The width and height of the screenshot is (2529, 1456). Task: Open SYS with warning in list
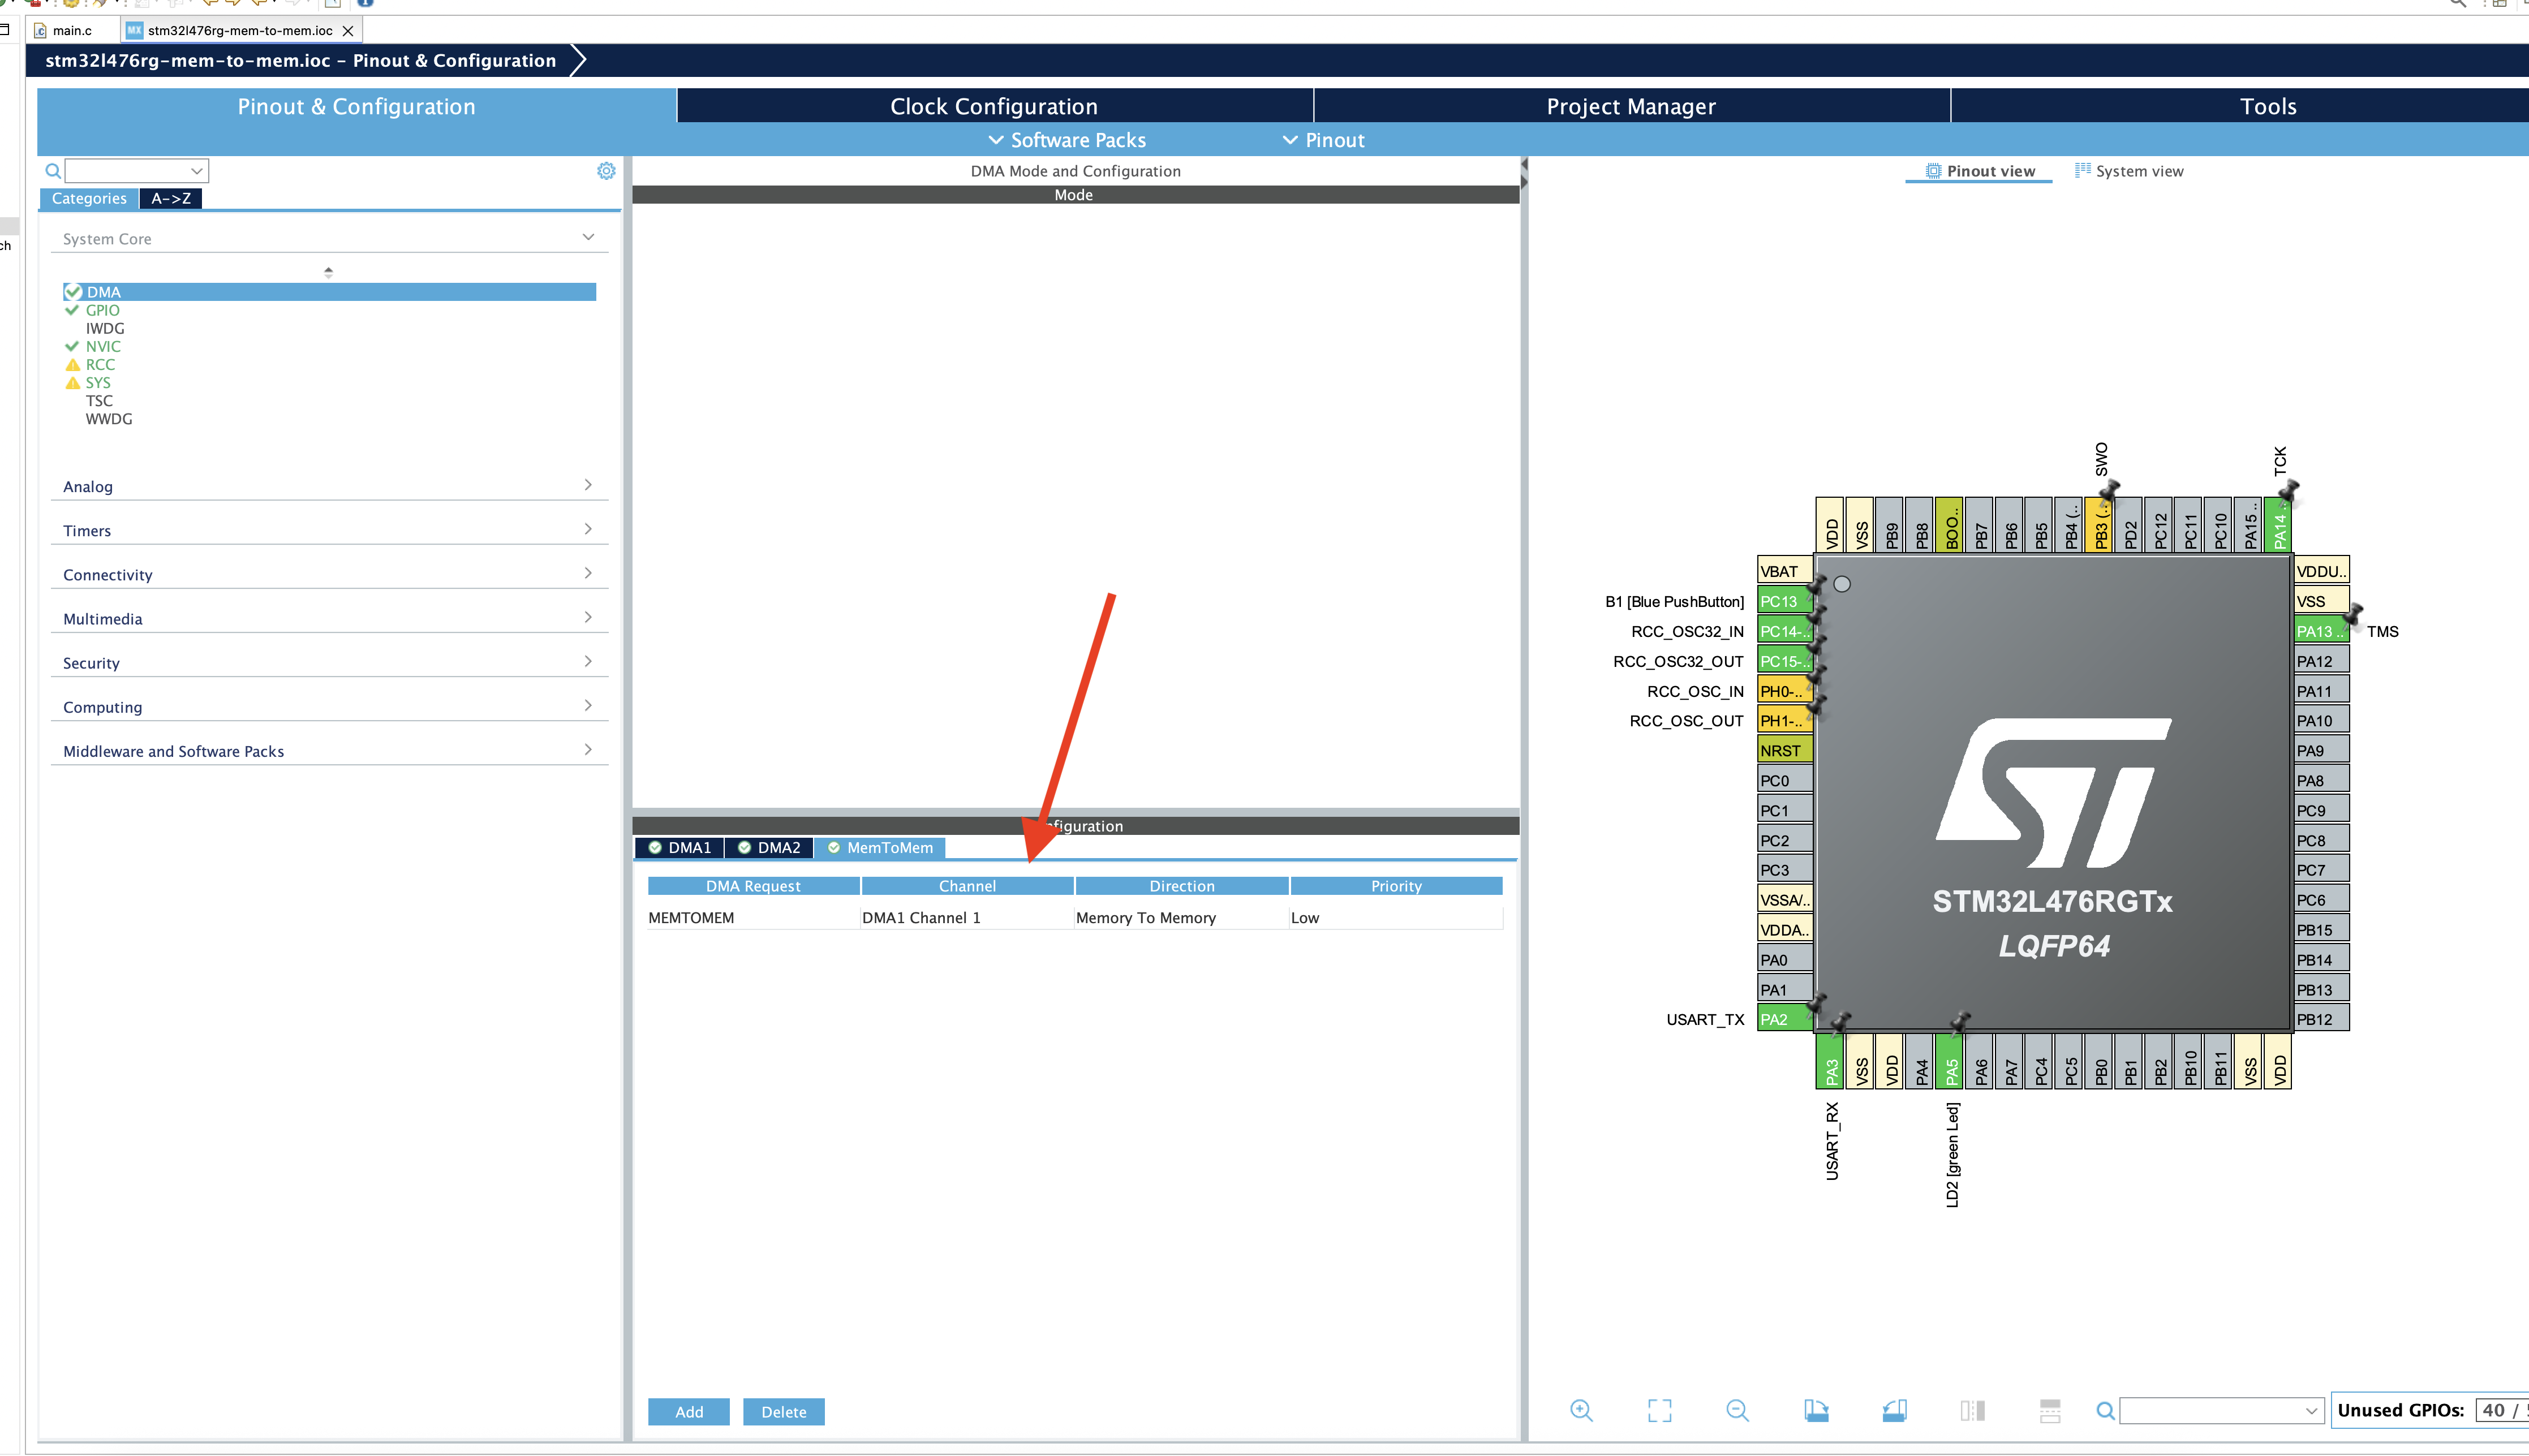(x=98, y=382)
